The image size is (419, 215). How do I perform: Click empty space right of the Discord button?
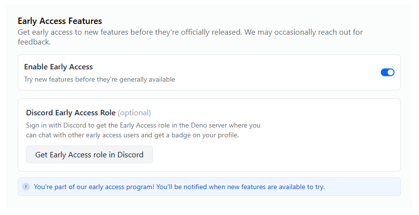coord(270,154)
